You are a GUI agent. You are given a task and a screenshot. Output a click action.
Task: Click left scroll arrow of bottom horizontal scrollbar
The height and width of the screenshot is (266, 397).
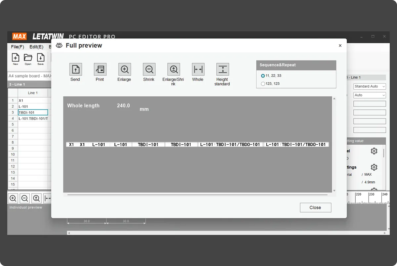[69, 233]
